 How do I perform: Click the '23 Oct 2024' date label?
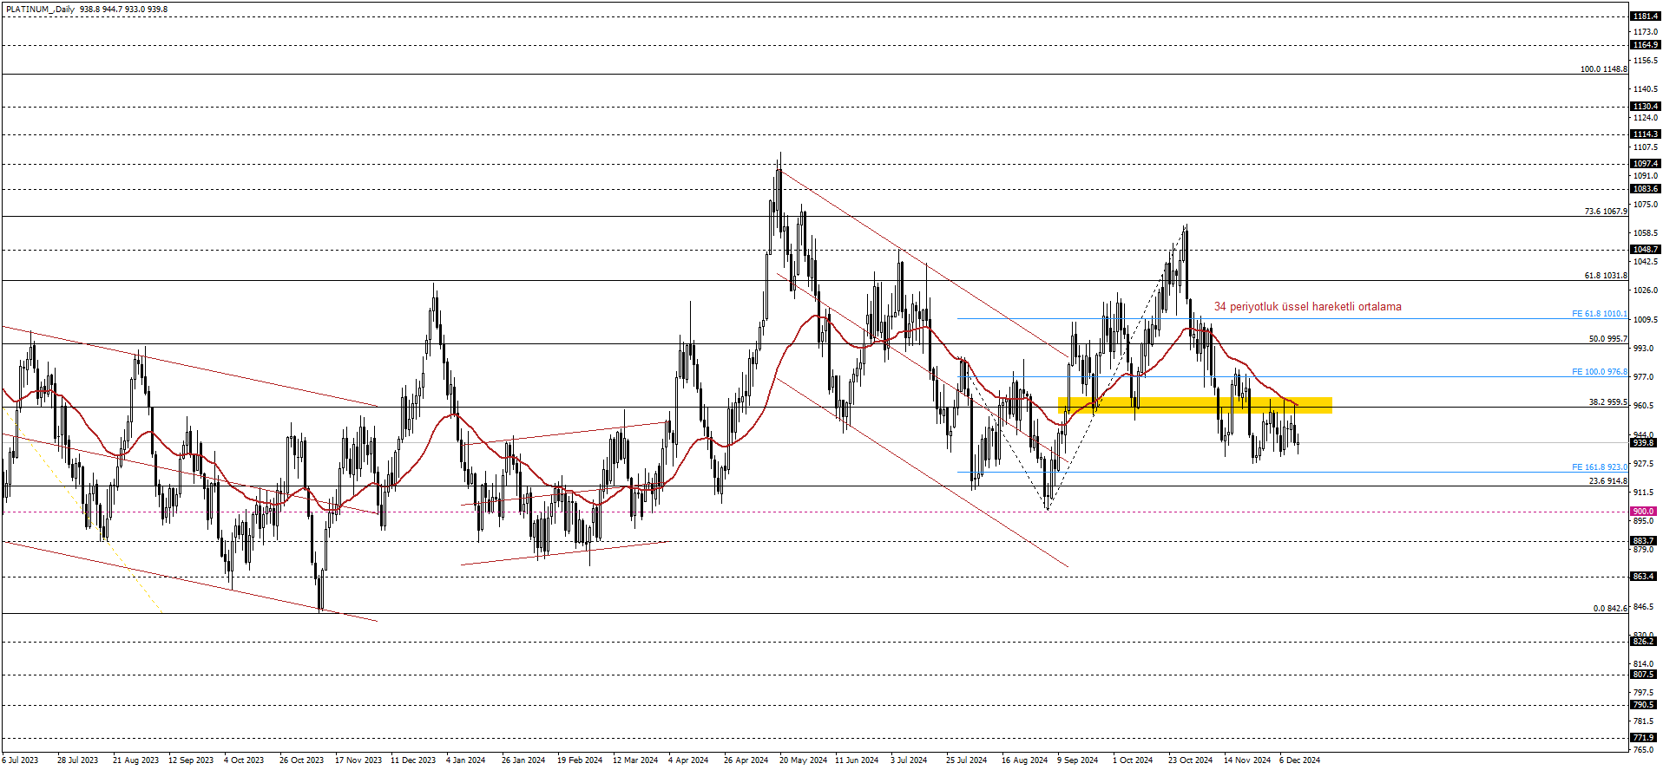[1190, 760]
